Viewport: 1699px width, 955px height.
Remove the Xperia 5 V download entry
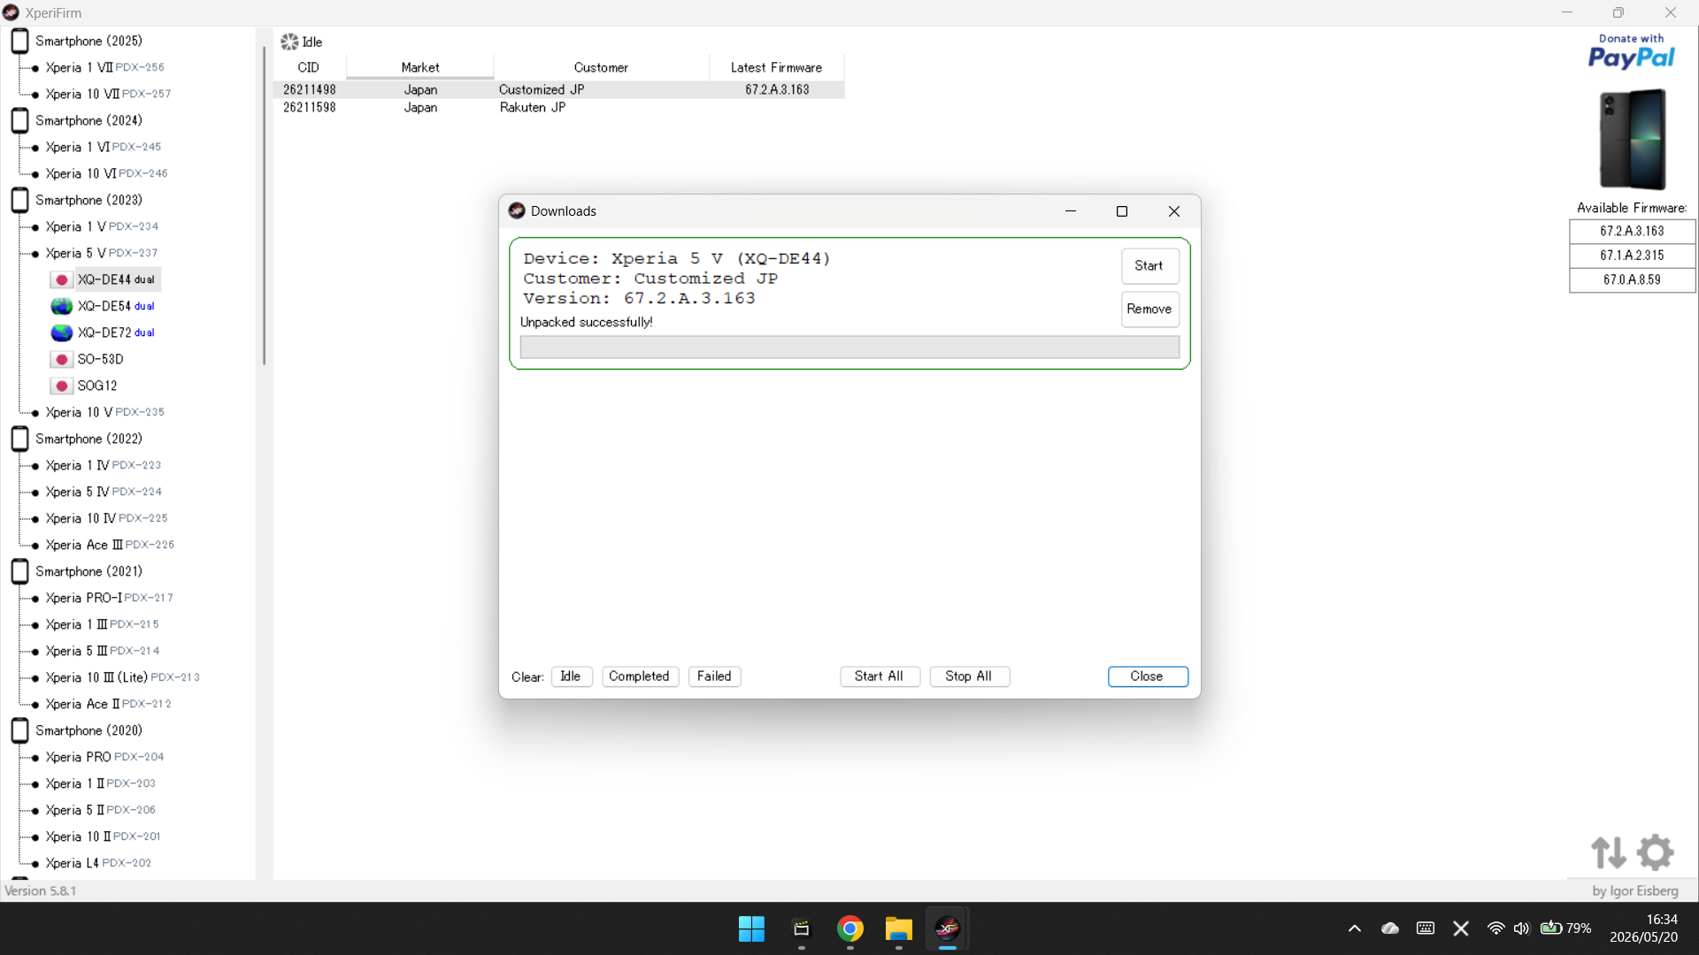1149,309
